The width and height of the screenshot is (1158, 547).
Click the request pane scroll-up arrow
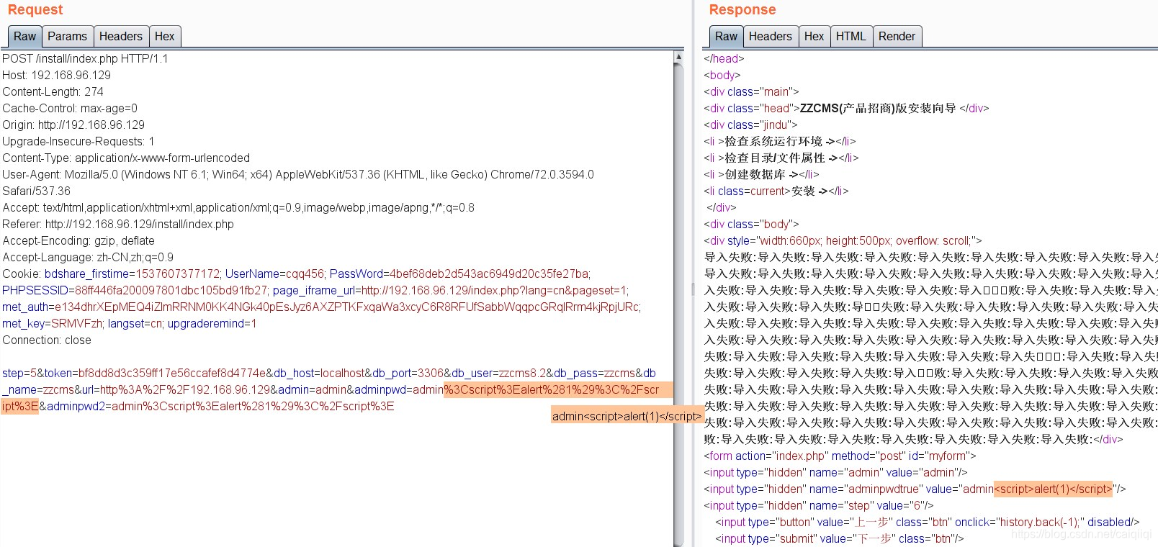(678, 56)
